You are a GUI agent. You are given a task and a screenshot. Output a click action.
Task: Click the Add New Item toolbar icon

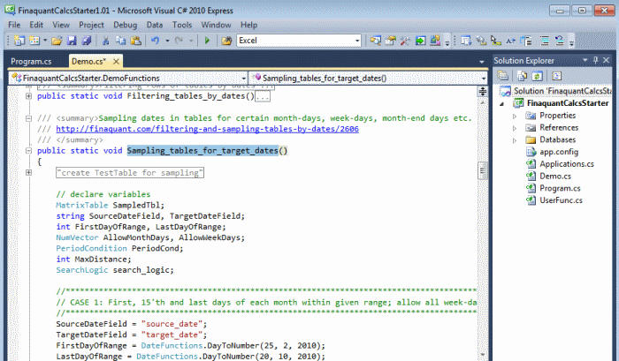coord(34,41)
